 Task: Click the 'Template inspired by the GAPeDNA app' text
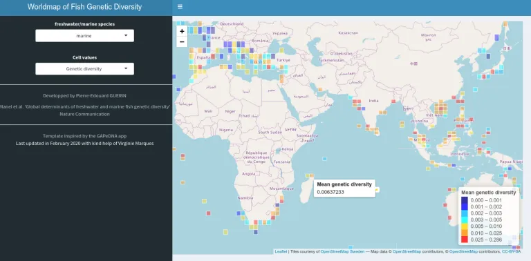click(84, 136)
